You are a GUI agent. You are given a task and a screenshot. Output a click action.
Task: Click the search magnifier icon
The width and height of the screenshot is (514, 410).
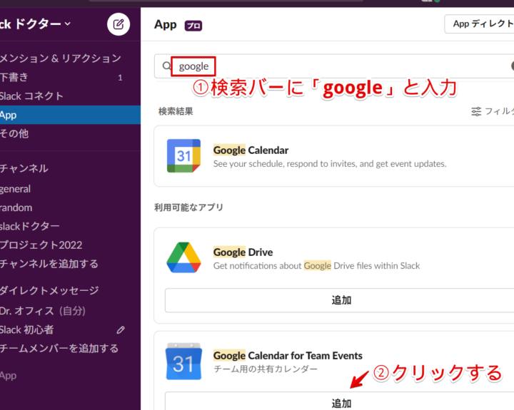tap(166, 66)
